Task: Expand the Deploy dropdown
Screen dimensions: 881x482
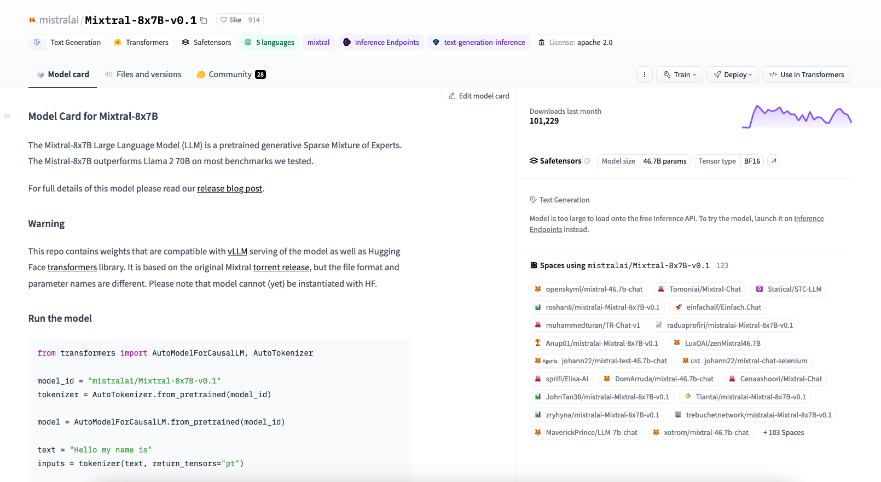Action: tap(732, 74)
